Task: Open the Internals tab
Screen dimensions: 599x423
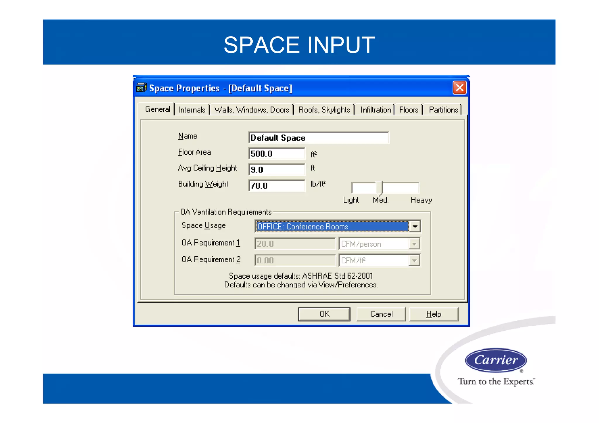Action: pyautogui.click(x=192, y=110)
